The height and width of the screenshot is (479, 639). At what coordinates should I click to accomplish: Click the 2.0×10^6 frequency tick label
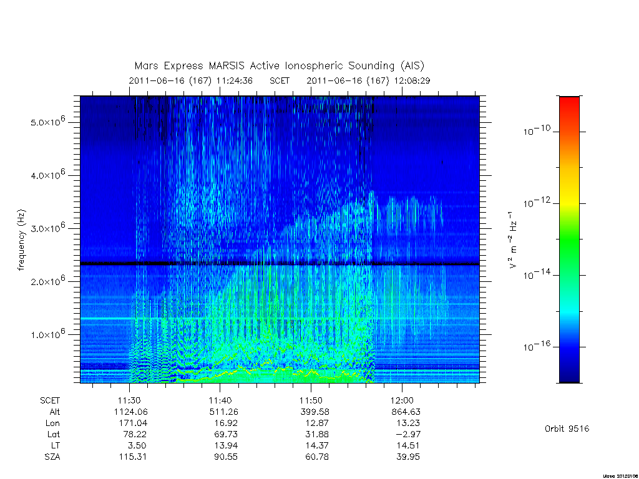tap(47, 280)
